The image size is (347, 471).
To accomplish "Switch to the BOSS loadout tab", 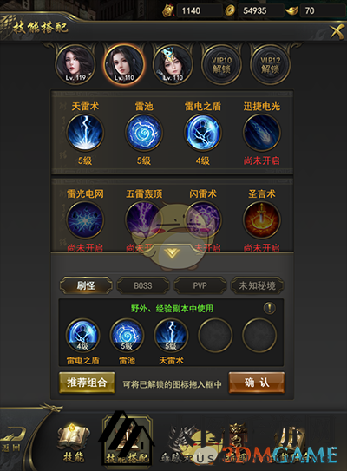I will click(143, 285).
